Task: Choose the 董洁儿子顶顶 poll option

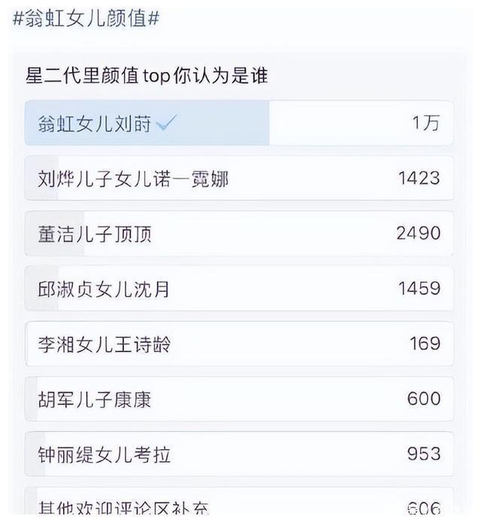Action: point(95,234)
